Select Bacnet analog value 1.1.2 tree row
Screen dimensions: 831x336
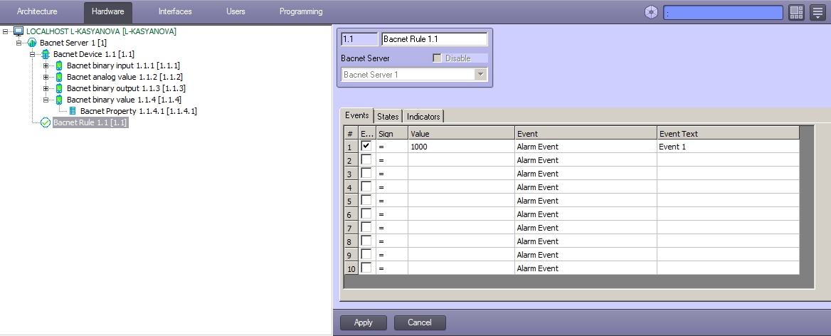coord(125,78)
